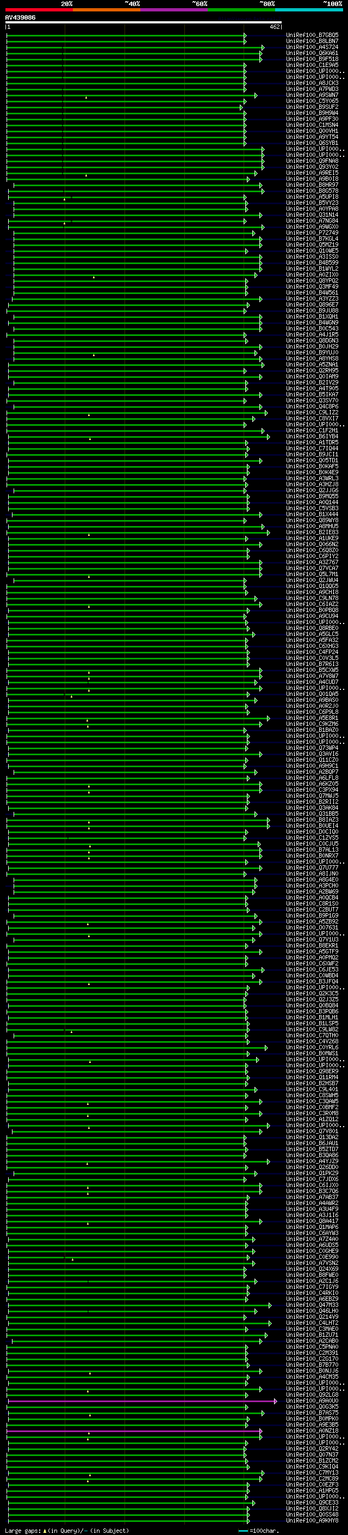
Task: Select label UniRef100_Q7U777
Action: point(312,867)
